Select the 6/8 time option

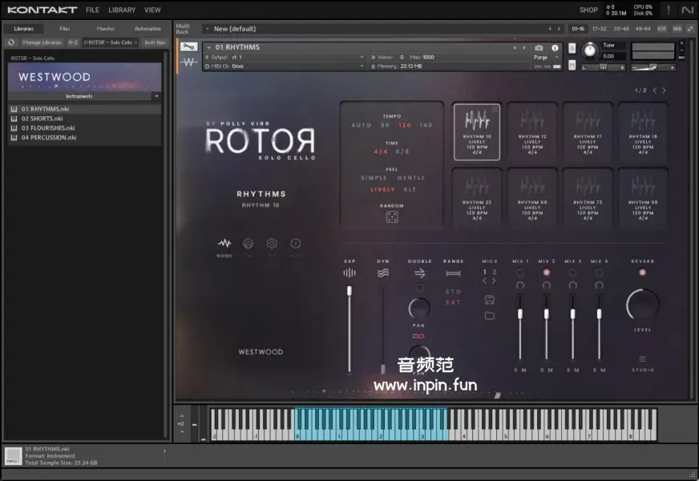point(402,152)
